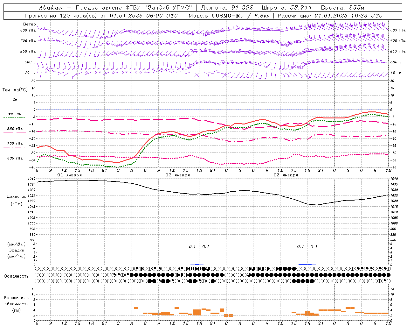Click the '(мм/1ч.)' precipitation unit label
This screenshot has width=407, height=326.
point(17,256)
